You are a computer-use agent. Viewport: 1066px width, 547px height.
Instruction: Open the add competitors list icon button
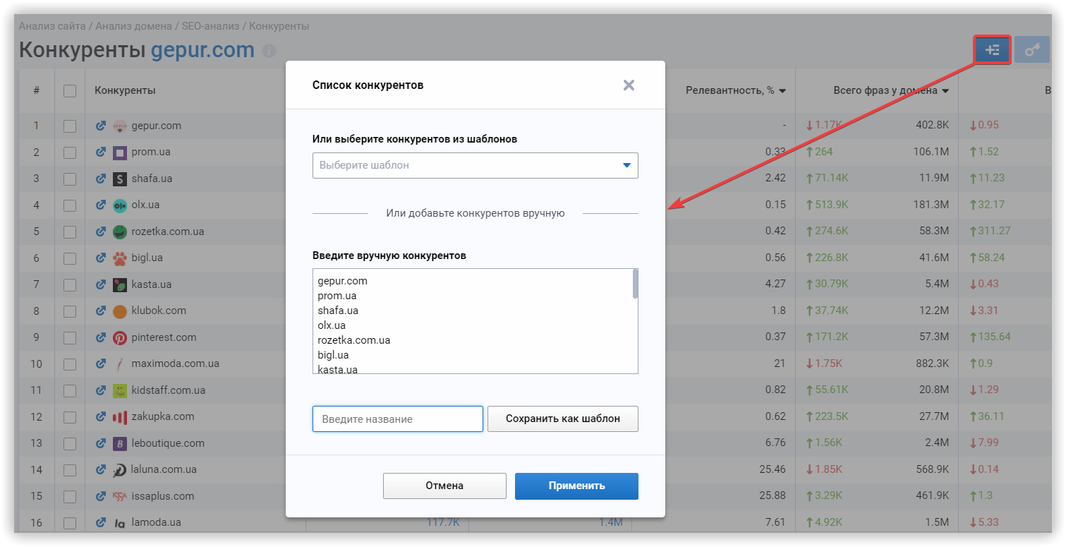993,50
